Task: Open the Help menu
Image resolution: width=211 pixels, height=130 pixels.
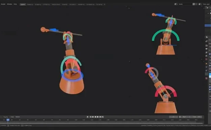Action: point(15,4)
